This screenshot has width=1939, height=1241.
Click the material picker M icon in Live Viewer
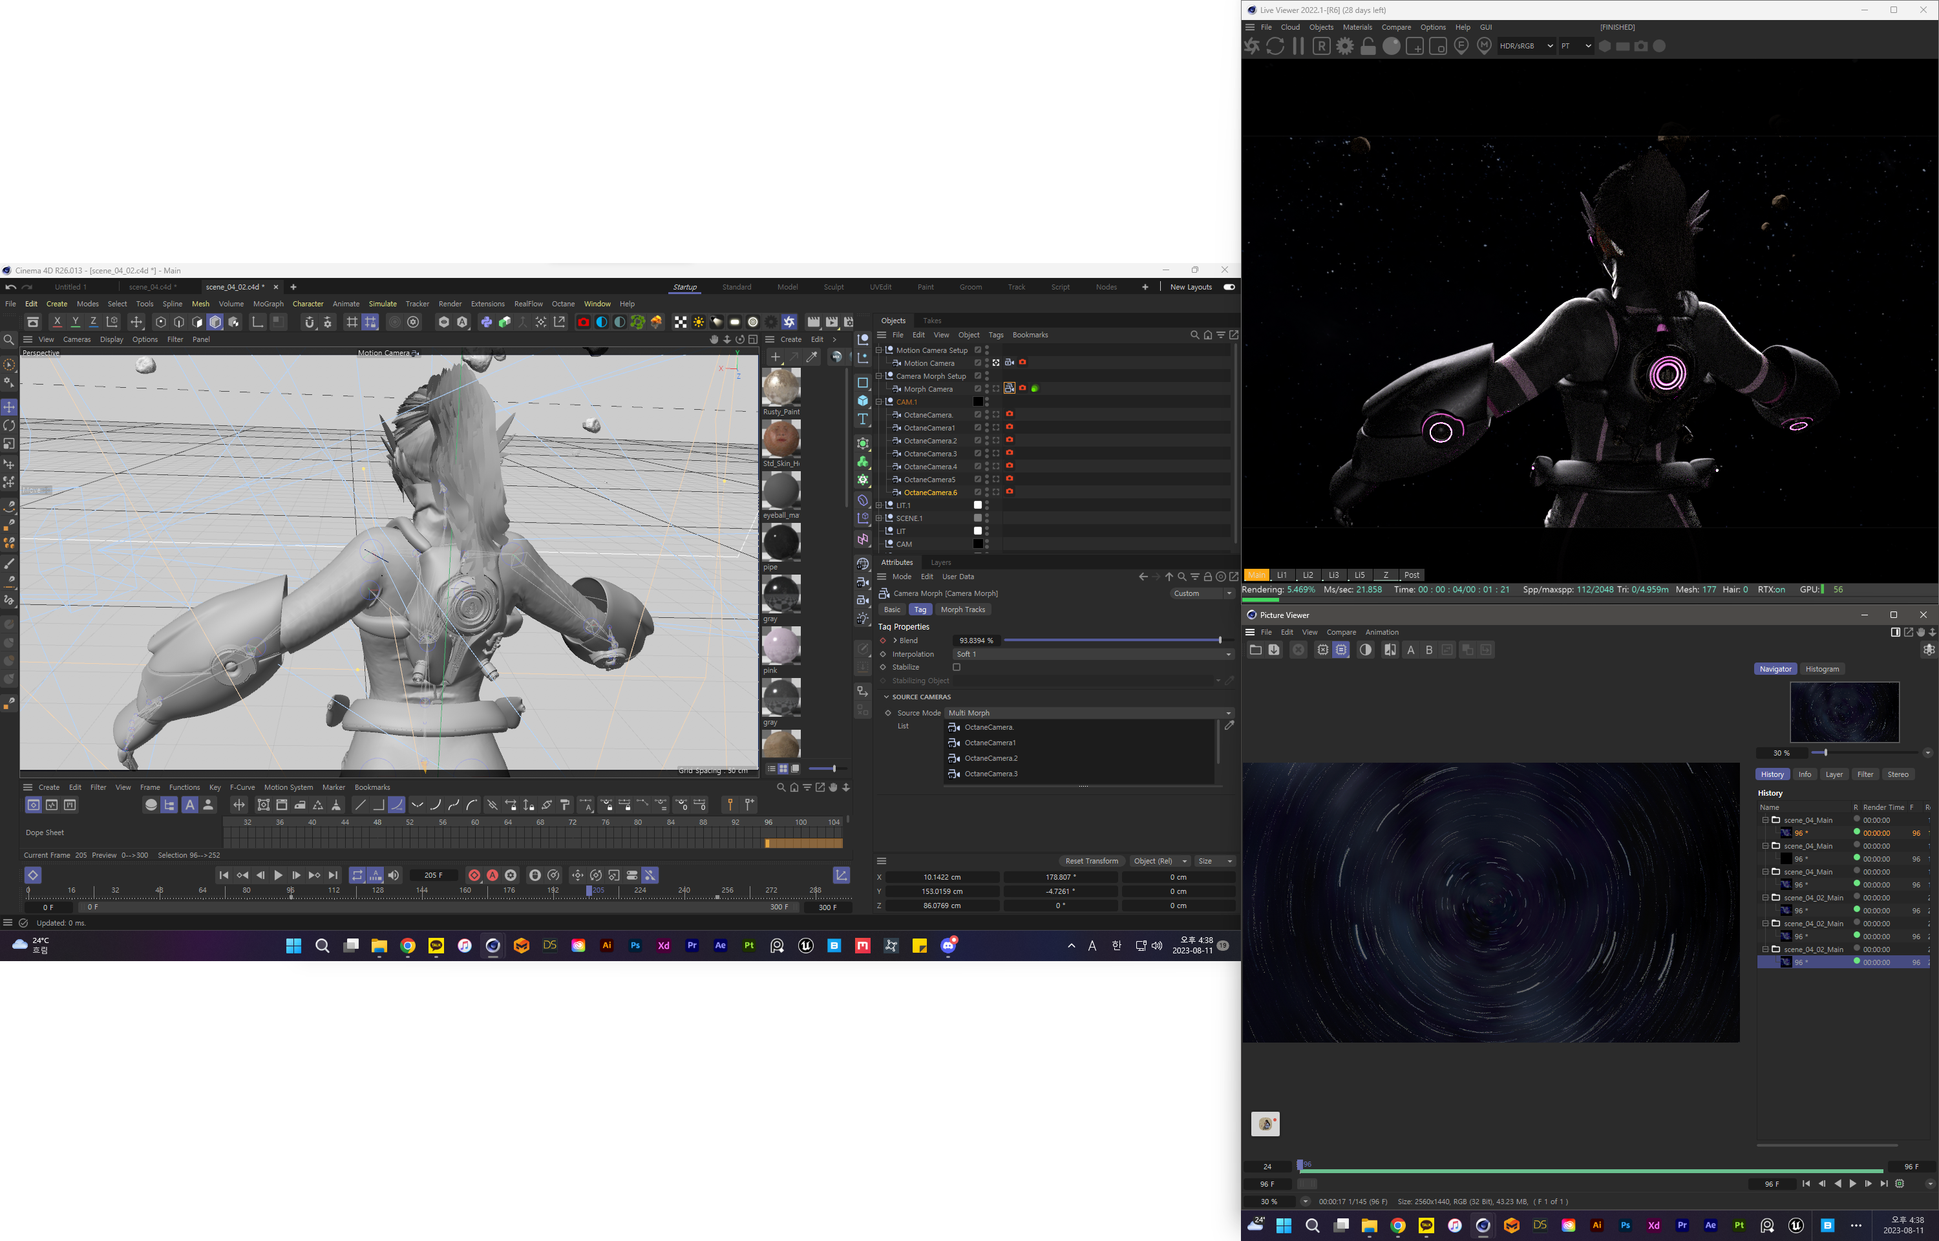click(1485, 46)
